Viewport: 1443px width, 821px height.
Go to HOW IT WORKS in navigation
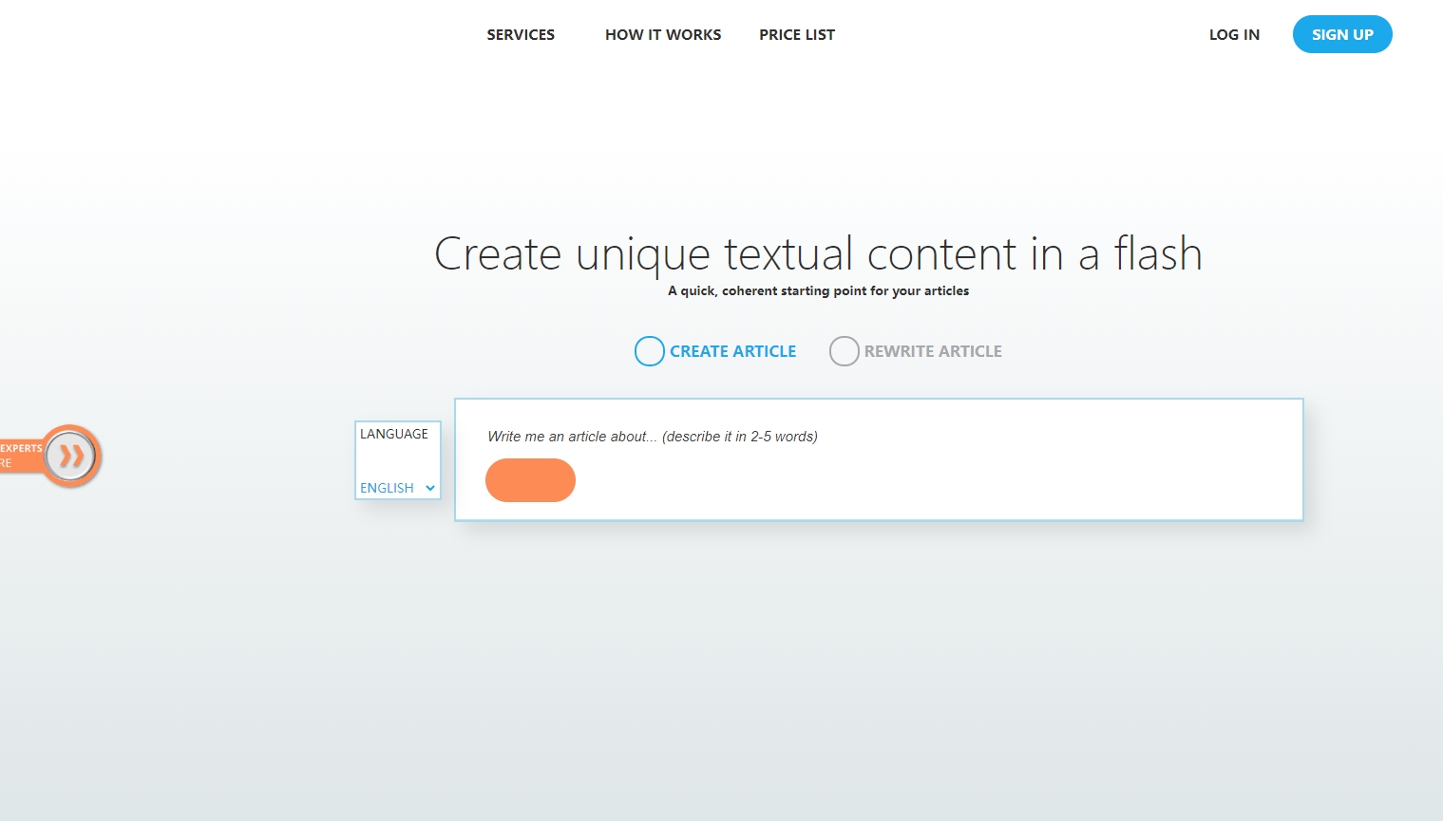click(663, 35)
